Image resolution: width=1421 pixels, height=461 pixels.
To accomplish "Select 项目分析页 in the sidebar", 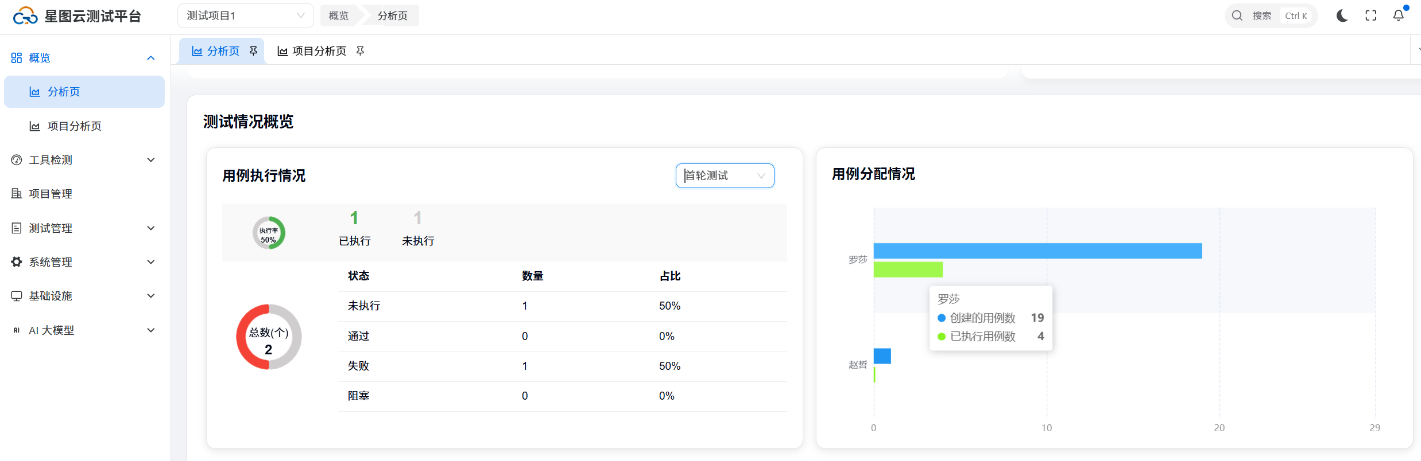I will click(74, 126).
